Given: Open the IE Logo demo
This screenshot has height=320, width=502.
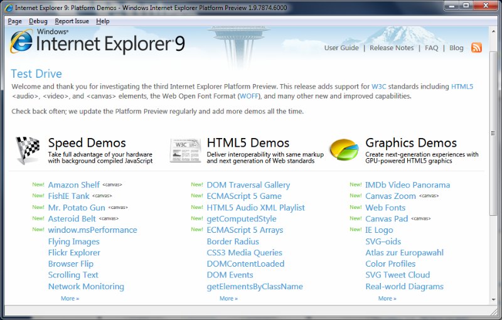Looking at the screenshot, I should tap(379, 230).
